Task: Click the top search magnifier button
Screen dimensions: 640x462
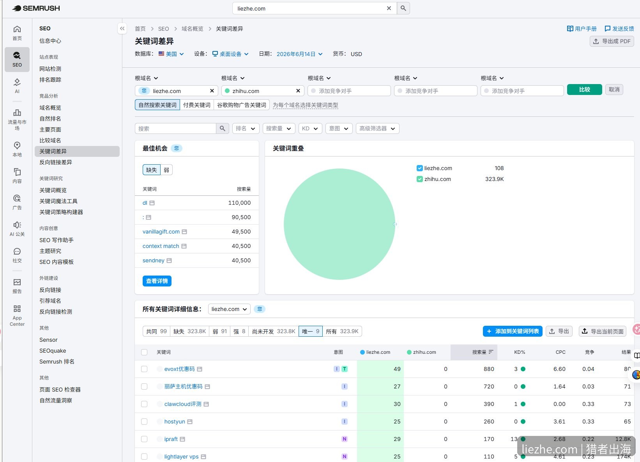Action: (403, 8)
